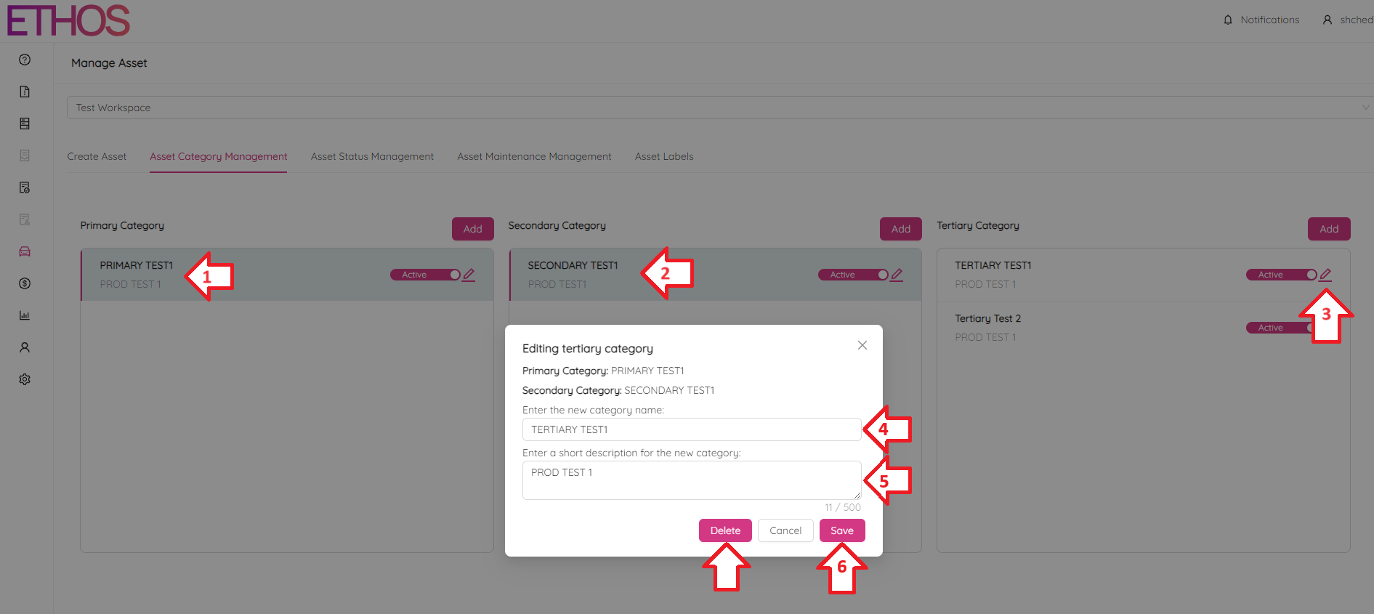The image size is (1374, 614).
Task: Click the short description textarea
Action: 692,480
